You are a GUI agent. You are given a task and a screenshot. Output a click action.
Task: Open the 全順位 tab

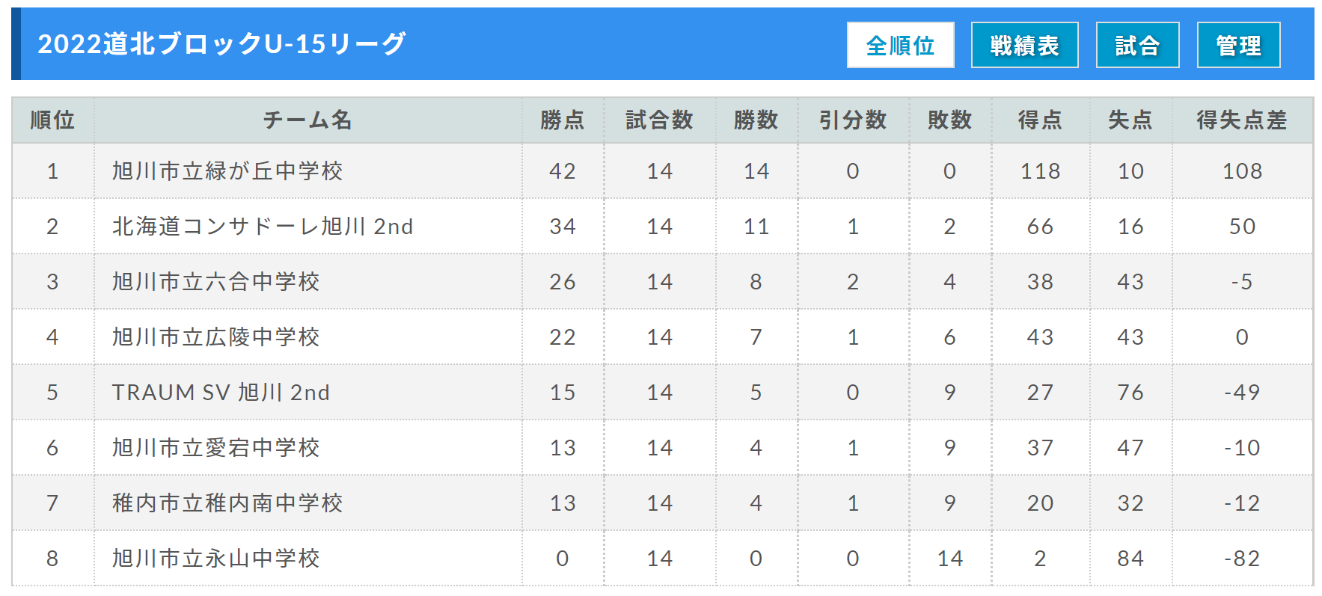pyautogui.click(x=900, y=45)
